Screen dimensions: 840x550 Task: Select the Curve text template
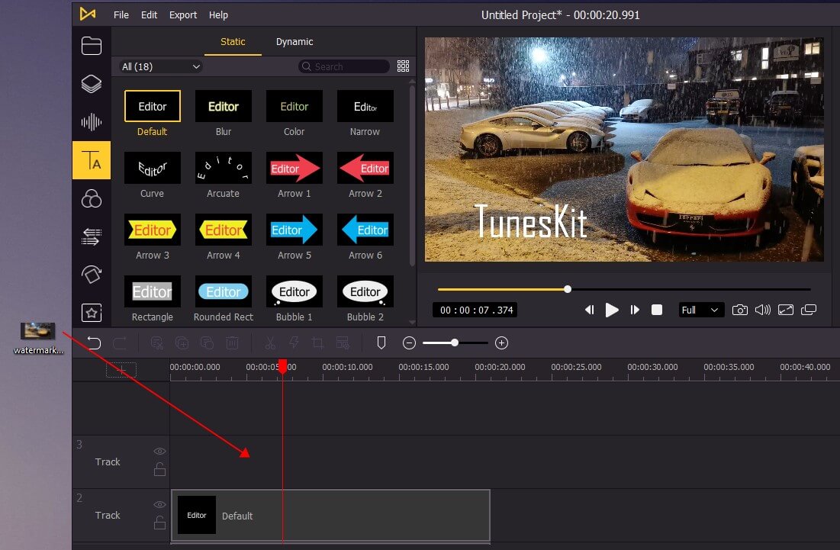click(152, 175)
